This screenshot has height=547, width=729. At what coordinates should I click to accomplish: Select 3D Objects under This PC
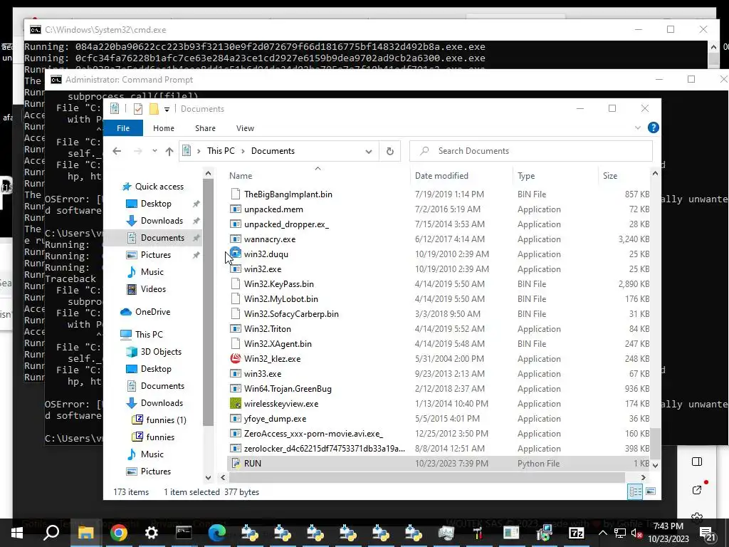(161, 352)
